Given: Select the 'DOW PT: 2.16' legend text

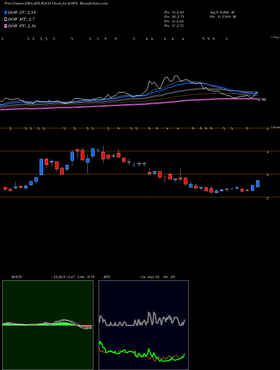Looking at the screenshot, I should (22, 26).
